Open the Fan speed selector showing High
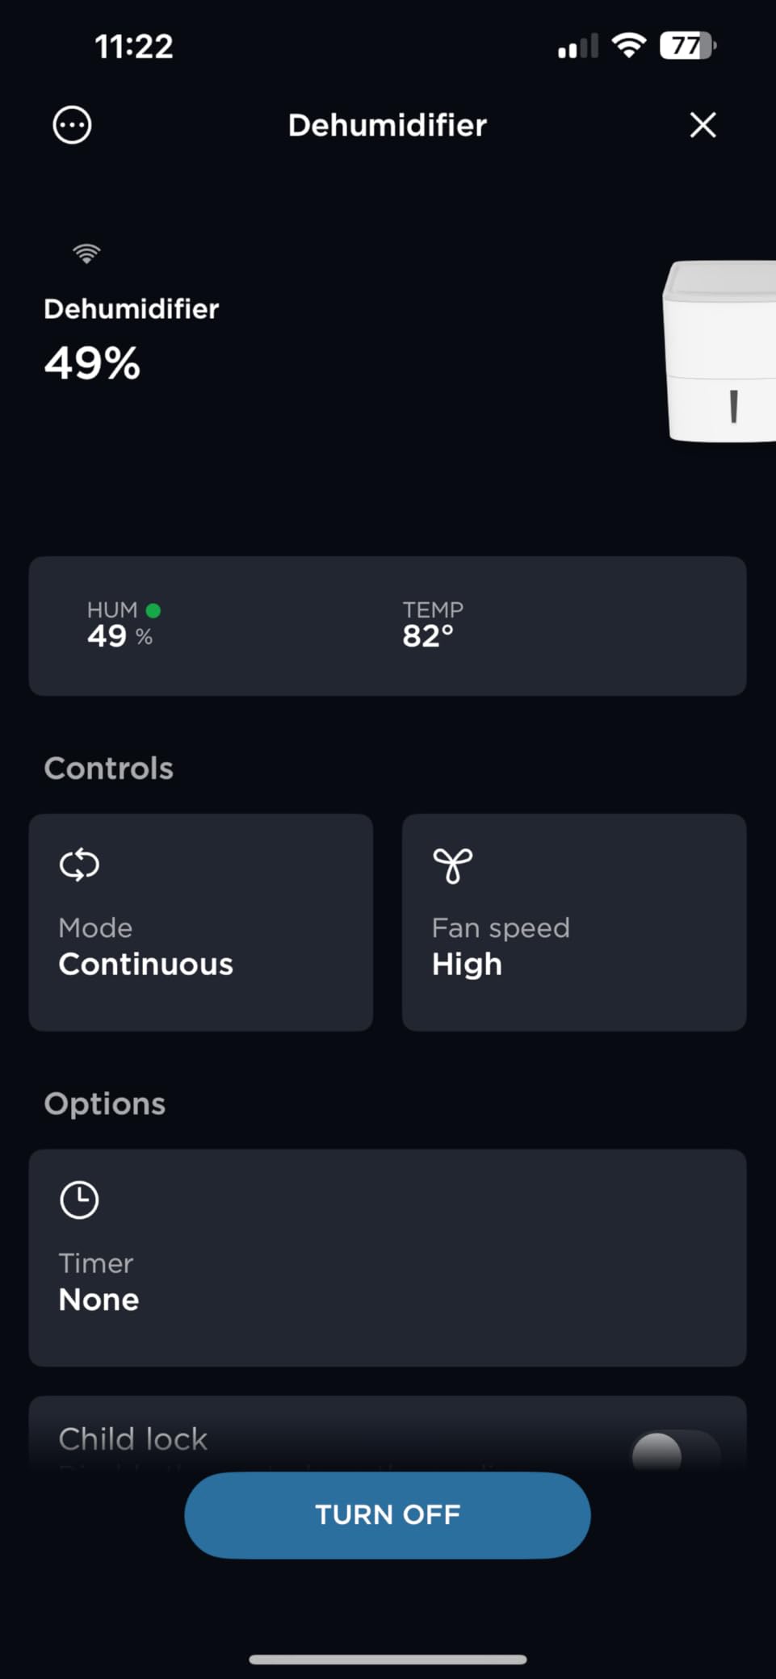This screenshot has height=1679, width=776. tap(573, 922)
